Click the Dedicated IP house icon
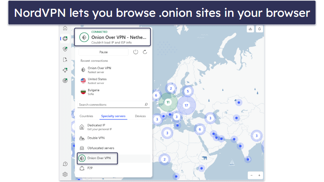The height and width of the screenshot is (182, 324). pyautogui.click(x=82, y=127)
